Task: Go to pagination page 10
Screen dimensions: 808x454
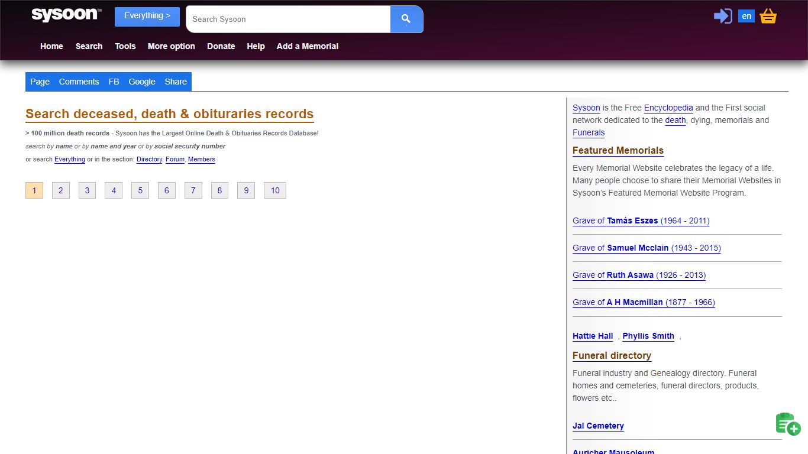Action: click(x=275, y=190)
